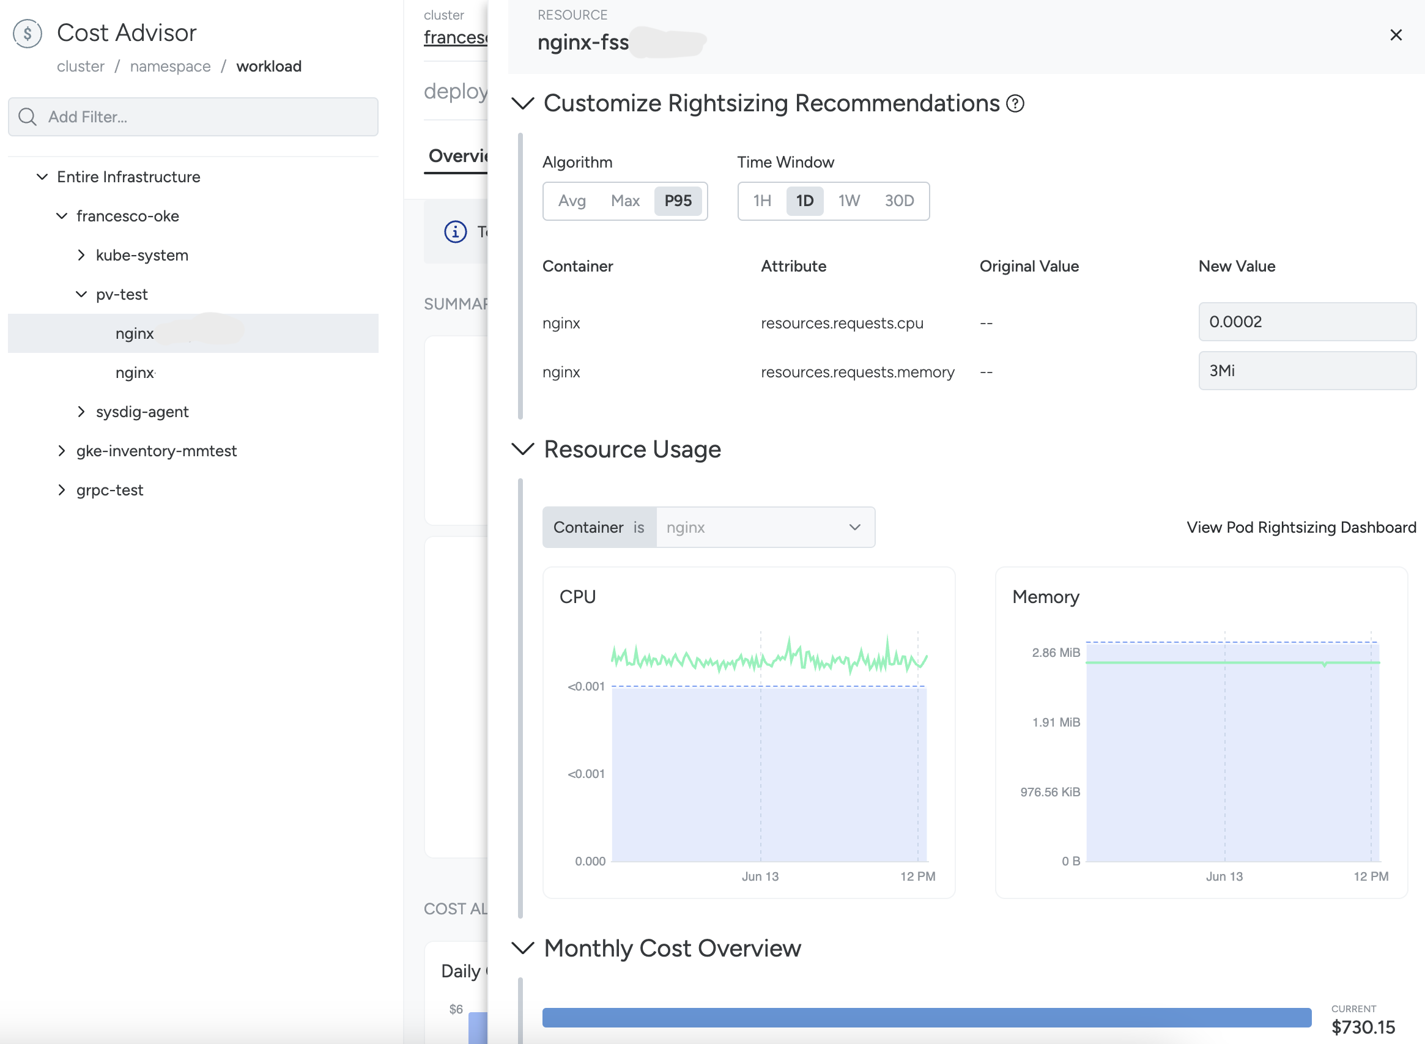Click the search magnifier icon in filter bar

(x=27, y=117)
